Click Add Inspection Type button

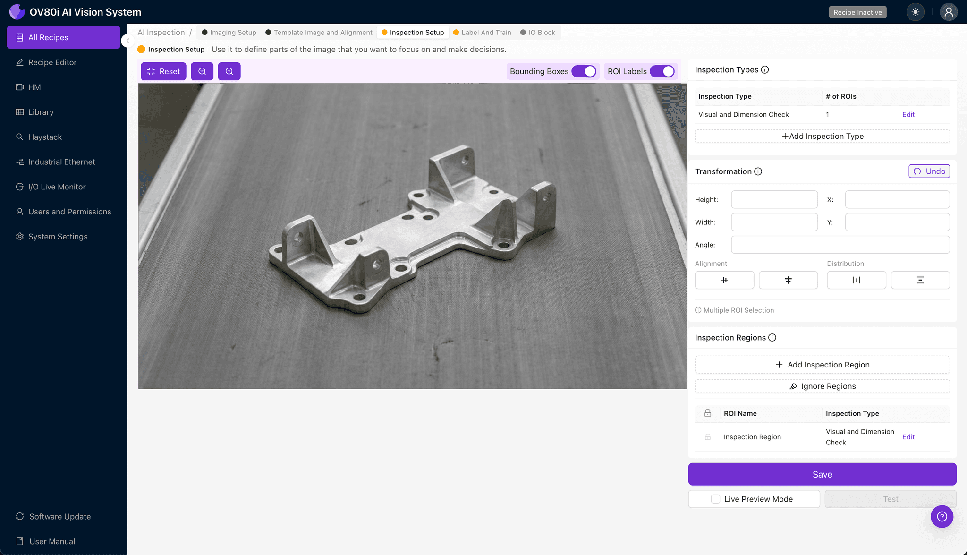click(x=822, y=136)
